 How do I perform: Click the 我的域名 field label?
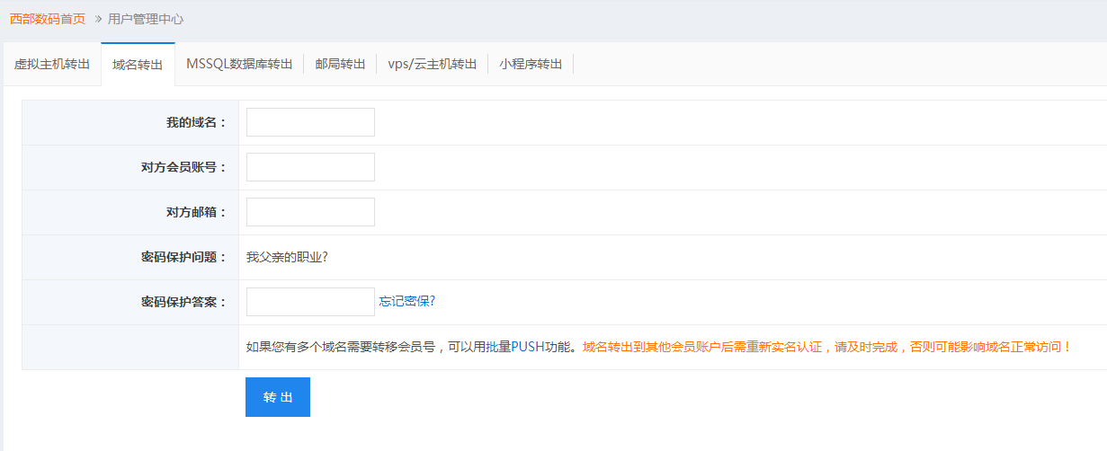[196, 122]
